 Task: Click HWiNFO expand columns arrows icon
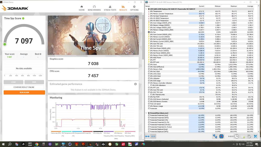147,136
